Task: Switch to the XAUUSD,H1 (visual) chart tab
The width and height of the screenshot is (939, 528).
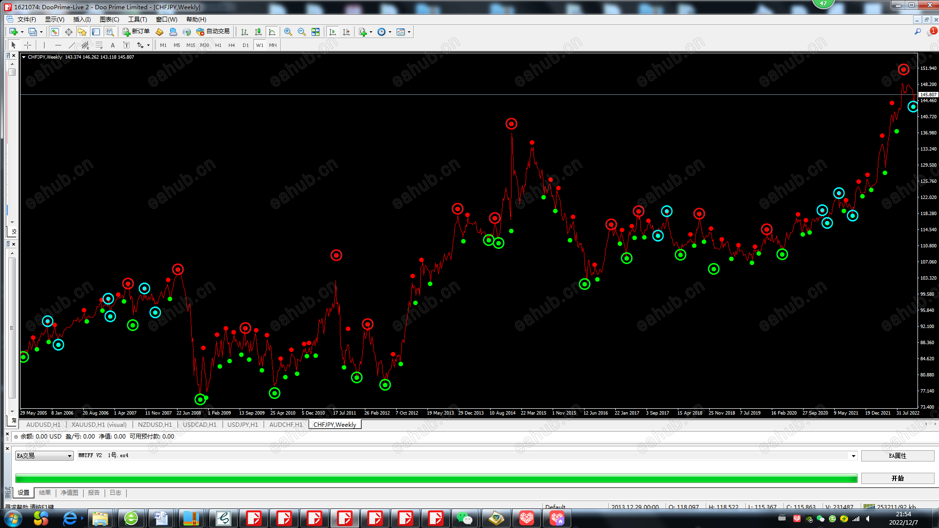Action: [99, 424]
